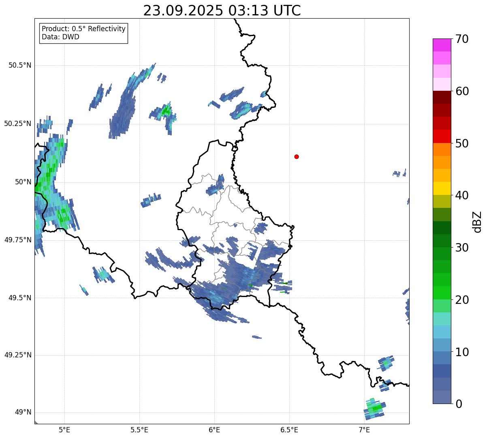The height and width of the screenshot is (438, 487).
Task: Click the 50.25°N latitude label
Action: [x=17, y=124]
